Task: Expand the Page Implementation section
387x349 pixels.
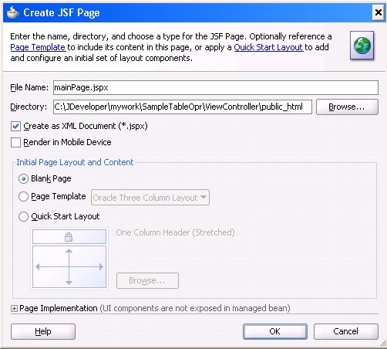Action: [14, 308]
